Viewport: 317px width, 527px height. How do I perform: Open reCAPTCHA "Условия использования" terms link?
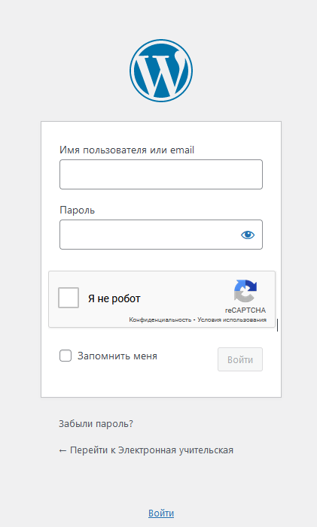[232, 320]
